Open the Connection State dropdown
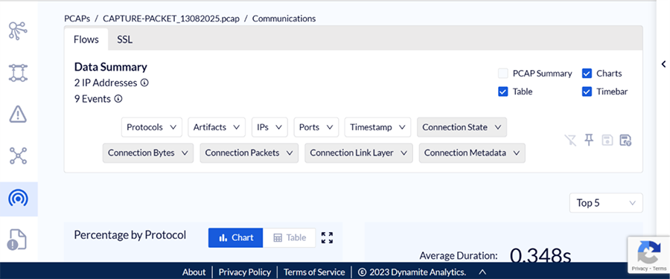Image resolution: width=670 pixels, height=279 pixels. point(462,127)
